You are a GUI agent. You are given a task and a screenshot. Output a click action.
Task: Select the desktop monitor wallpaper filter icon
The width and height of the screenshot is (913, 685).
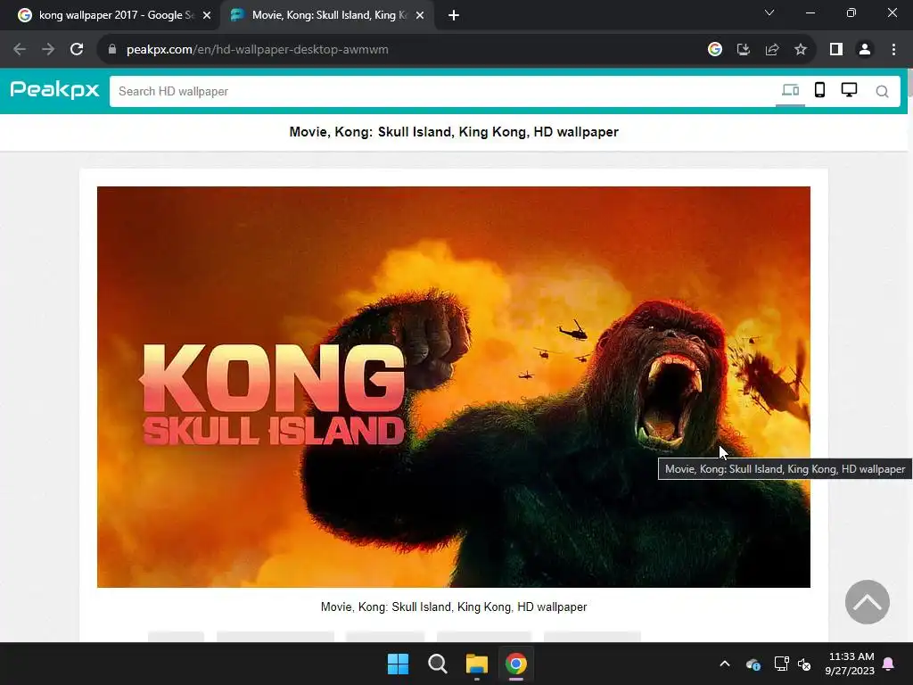tap(849, 90)
